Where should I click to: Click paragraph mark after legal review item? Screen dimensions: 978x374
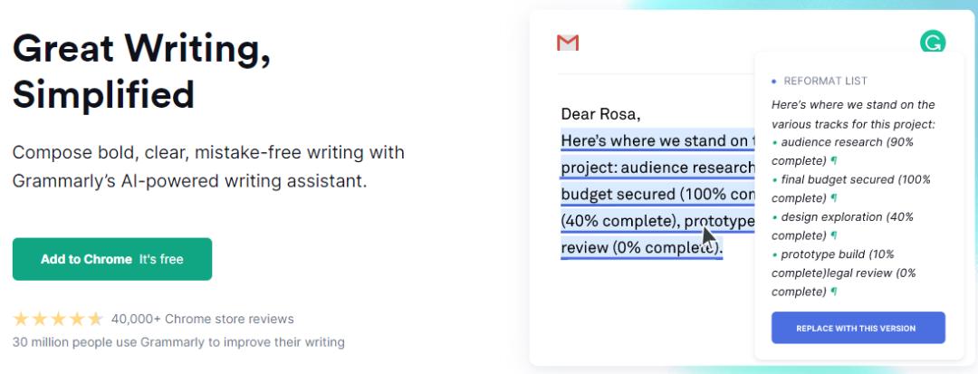click(x=831, y=292)
